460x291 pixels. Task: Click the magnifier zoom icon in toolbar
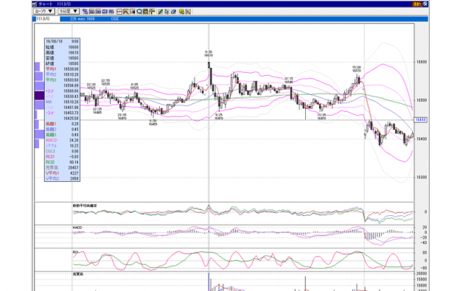click(x=139, y=12)
